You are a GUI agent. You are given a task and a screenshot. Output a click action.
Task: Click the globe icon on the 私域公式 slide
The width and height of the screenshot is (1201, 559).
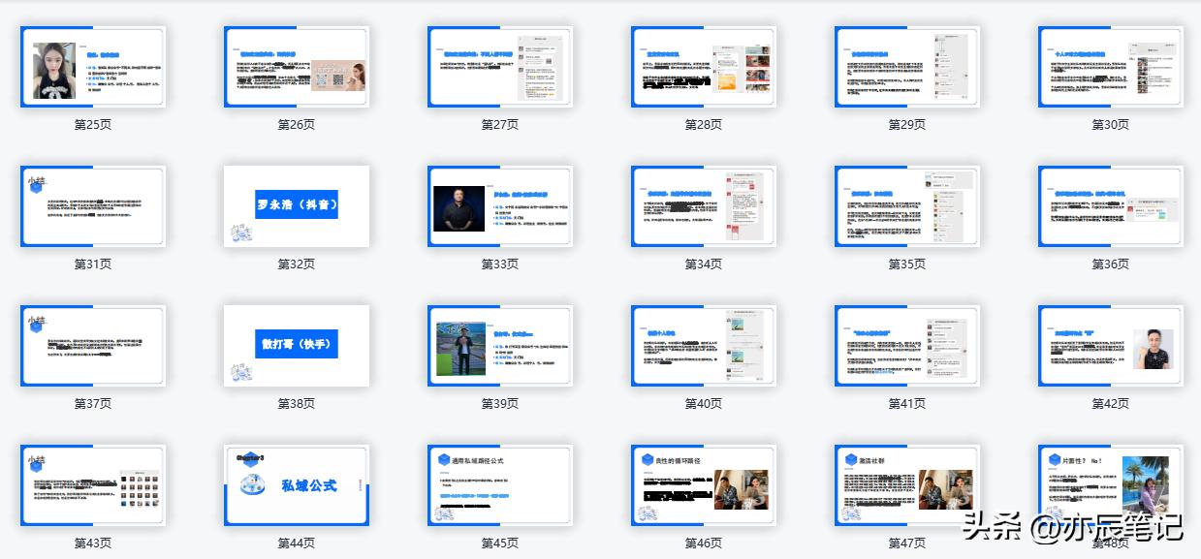click(x=253, y=482)
